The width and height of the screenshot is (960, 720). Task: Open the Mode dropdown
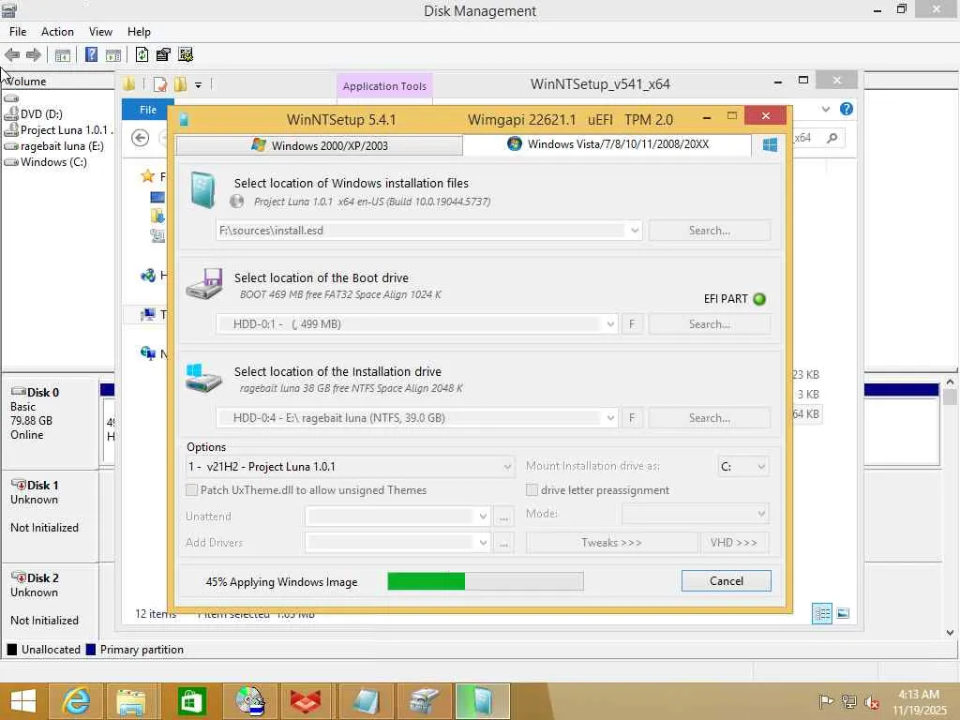coord(695,514)
